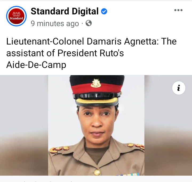This screenshot has width=192, height=182.
Task: Click the cap badge in the photo
Action: (x=96, y=83)
